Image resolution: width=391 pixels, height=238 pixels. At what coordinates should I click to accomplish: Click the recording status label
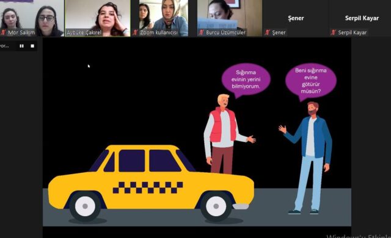pos(4,46)
